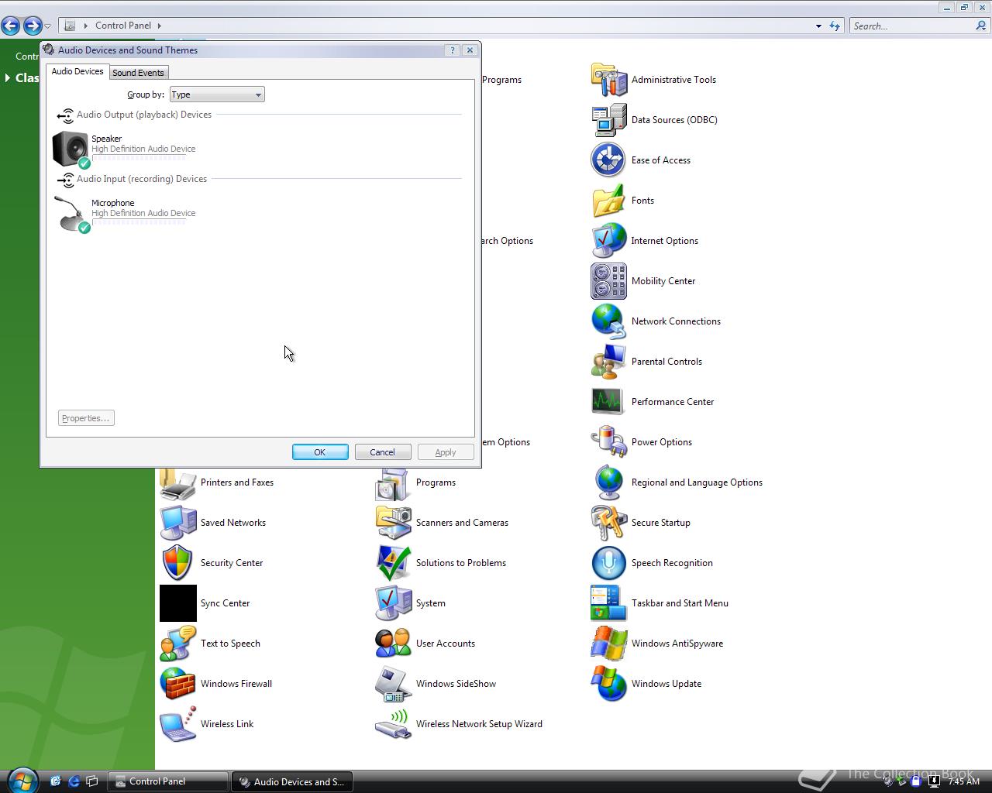Open Power Options icon
Image resolution: width=992 pixels, height=793 pixels.
coord(608,442)
